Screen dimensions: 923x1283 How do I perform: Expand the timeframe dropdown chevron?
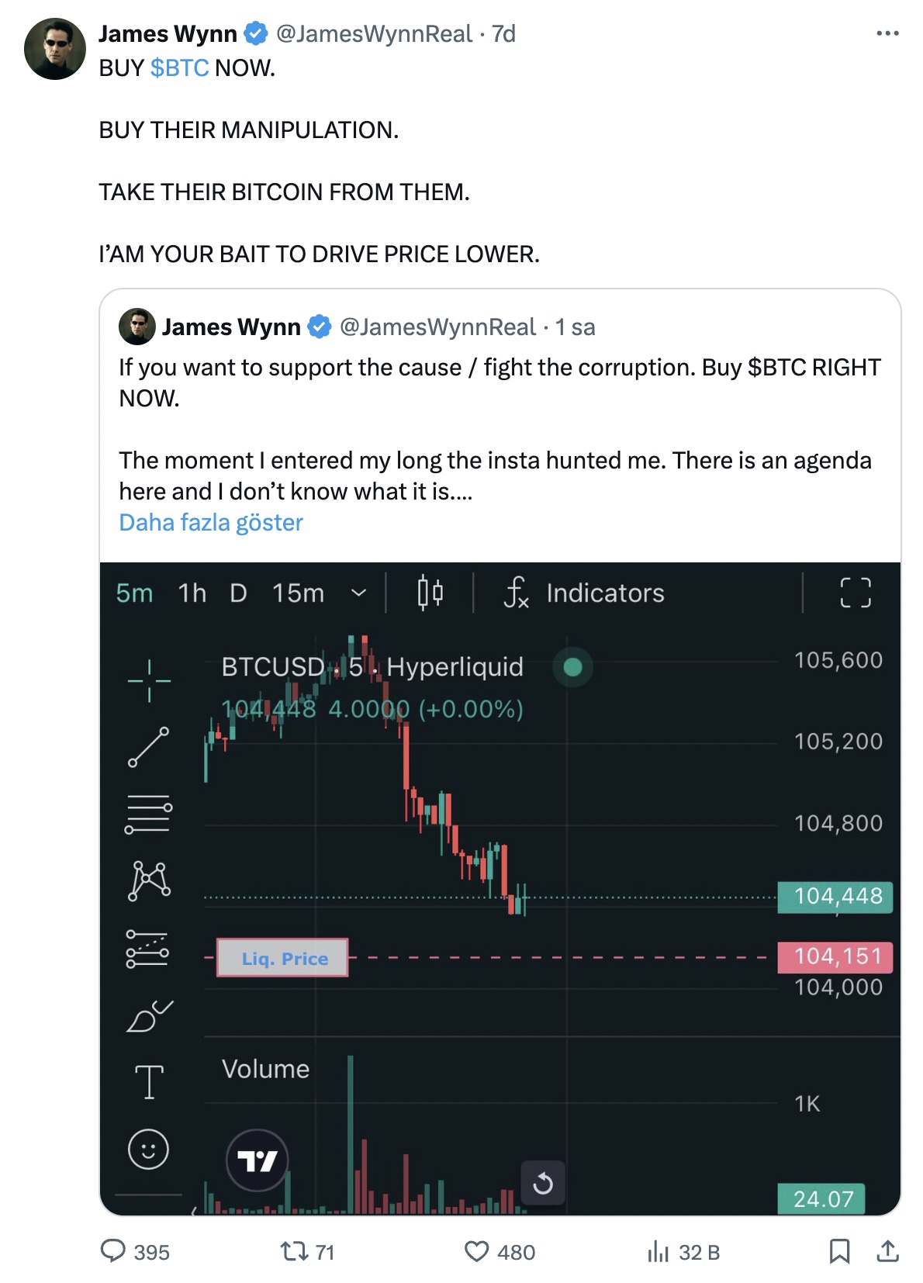coord(358,593)
